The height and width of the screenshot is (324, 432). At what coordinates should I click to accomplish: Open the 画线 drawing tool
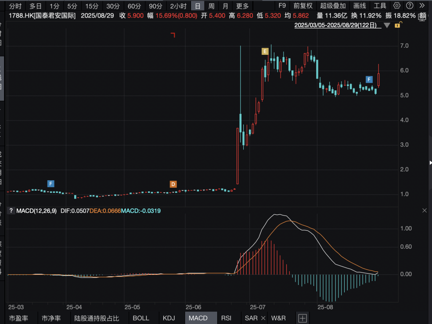click(x=360, y=6)
